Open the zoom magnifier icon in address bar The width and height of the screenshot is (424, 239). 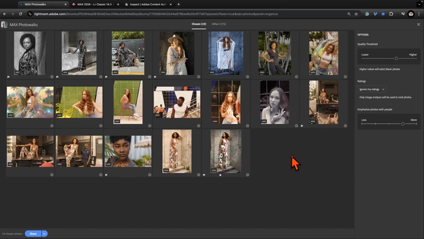coord(349,14)
